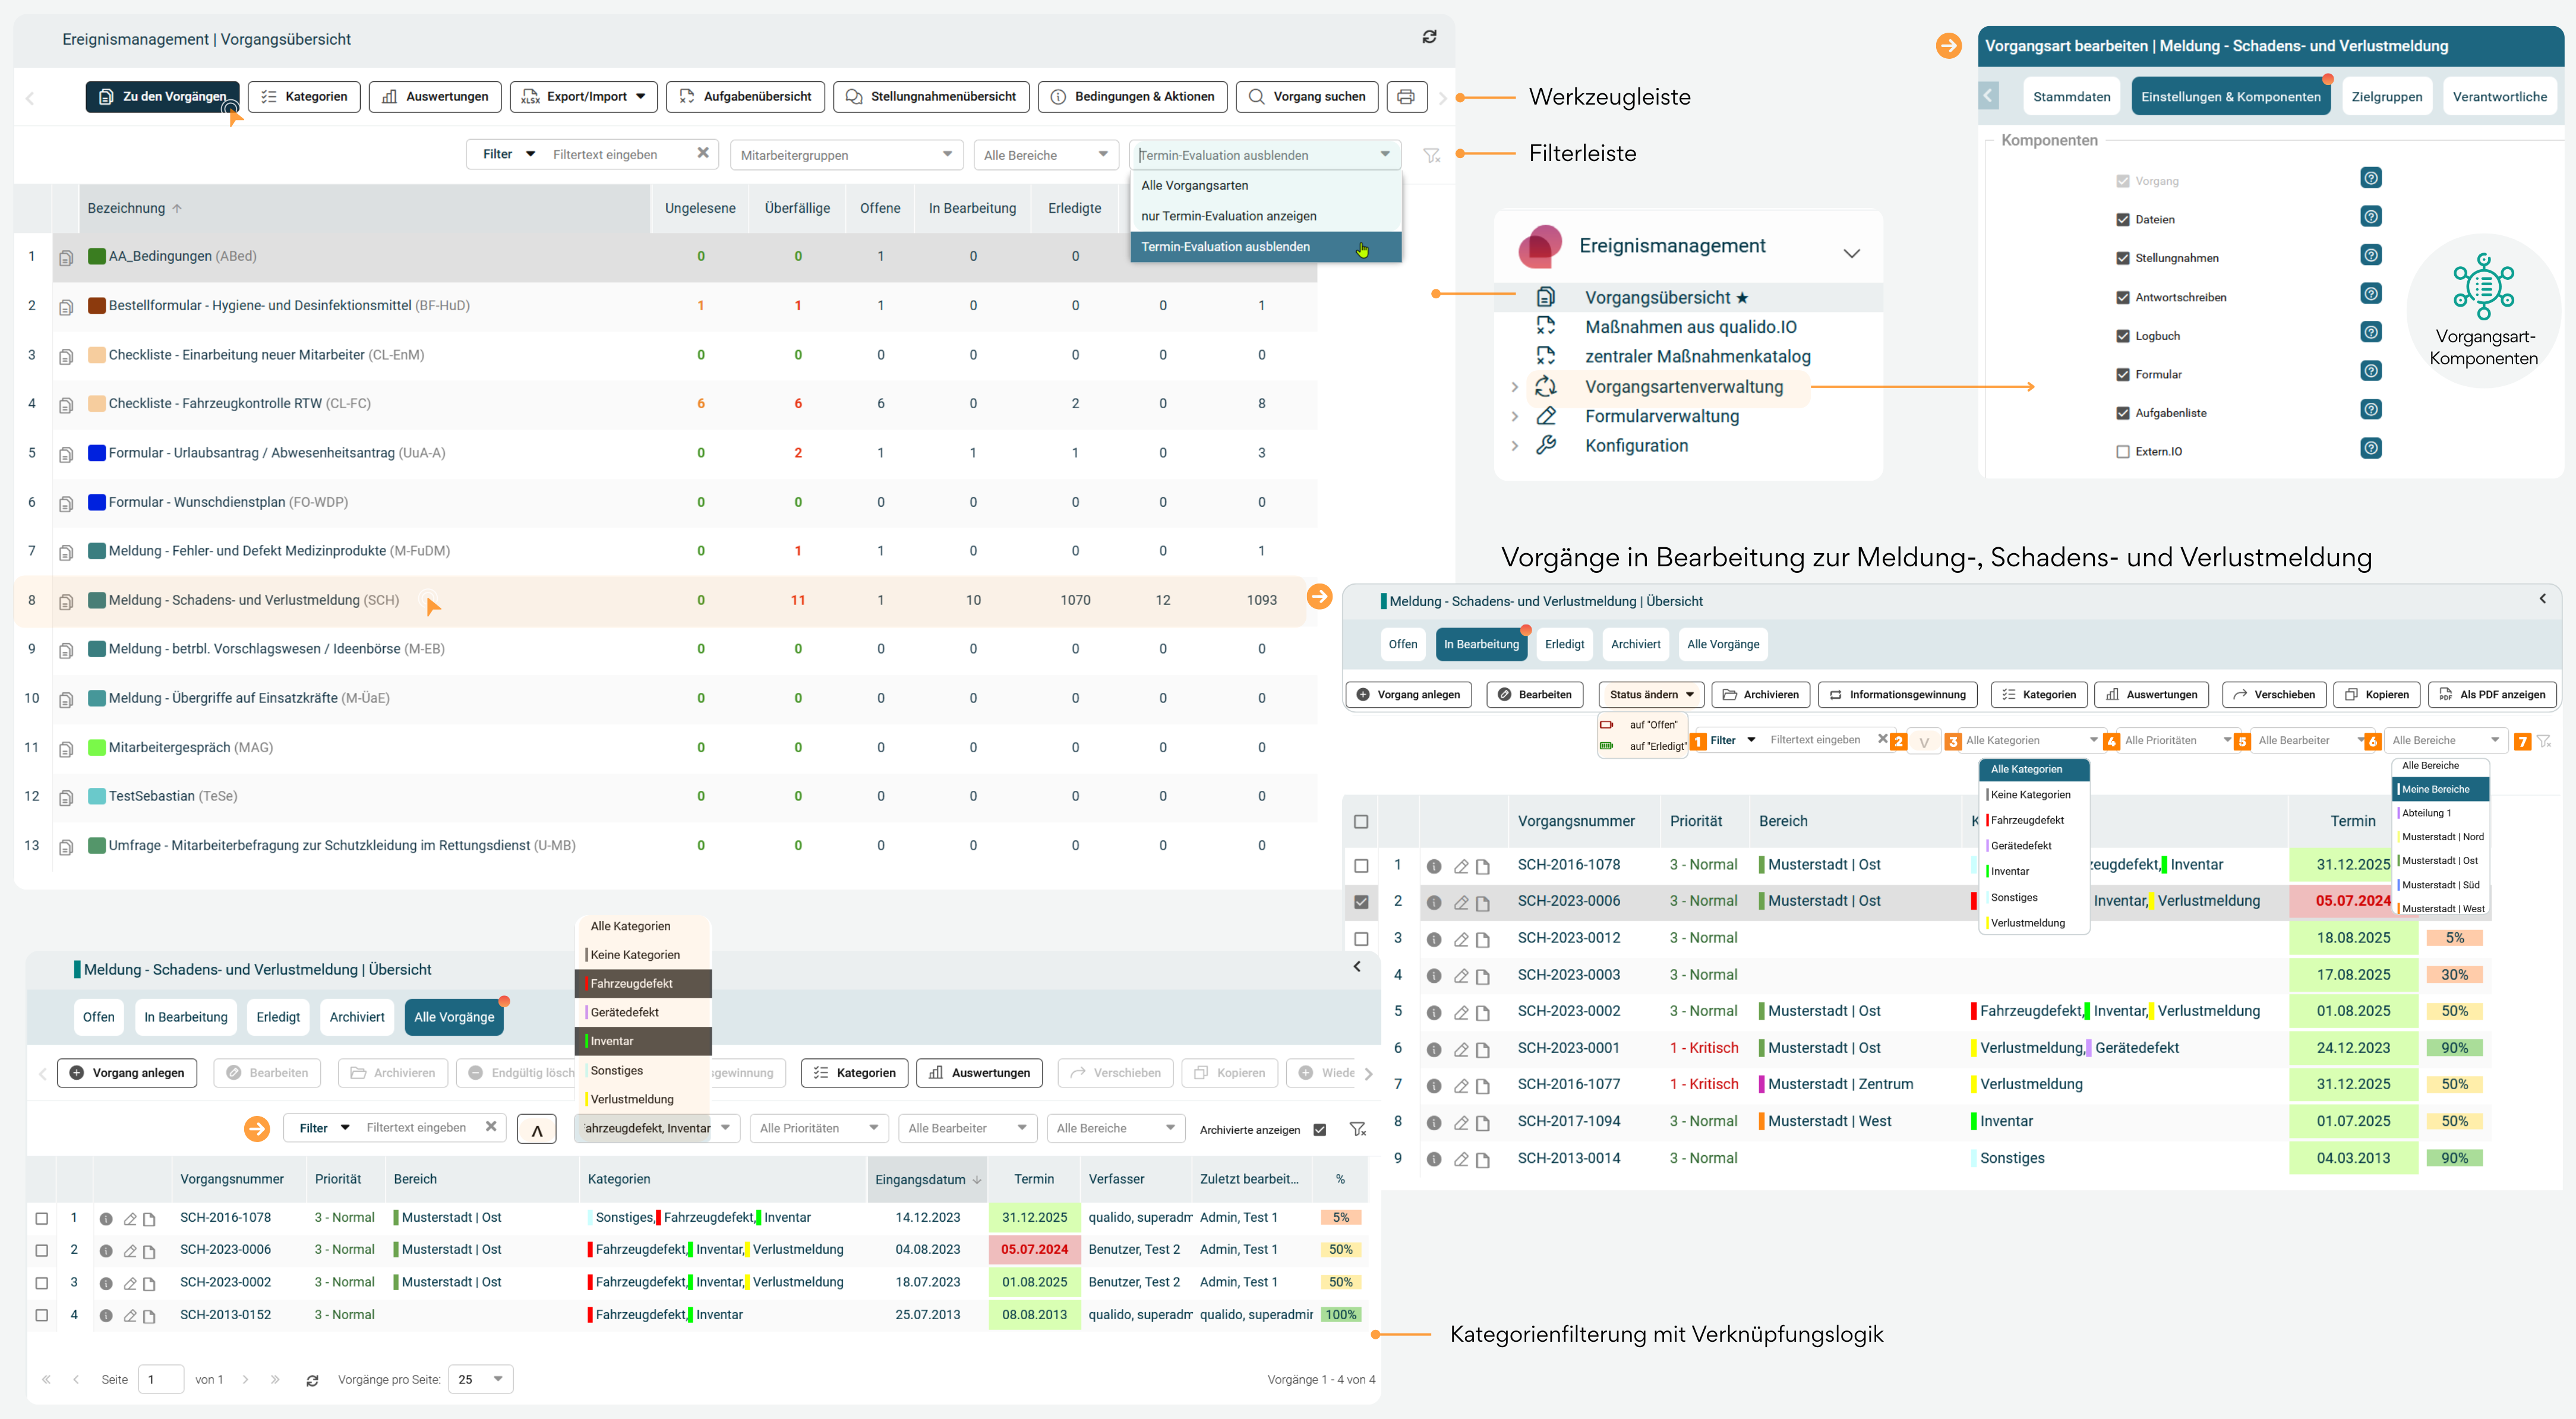Click the Vorgangsart-Komponenten network icon
Screen dimensions: 2576x1419
click(x=2484, y=286)
